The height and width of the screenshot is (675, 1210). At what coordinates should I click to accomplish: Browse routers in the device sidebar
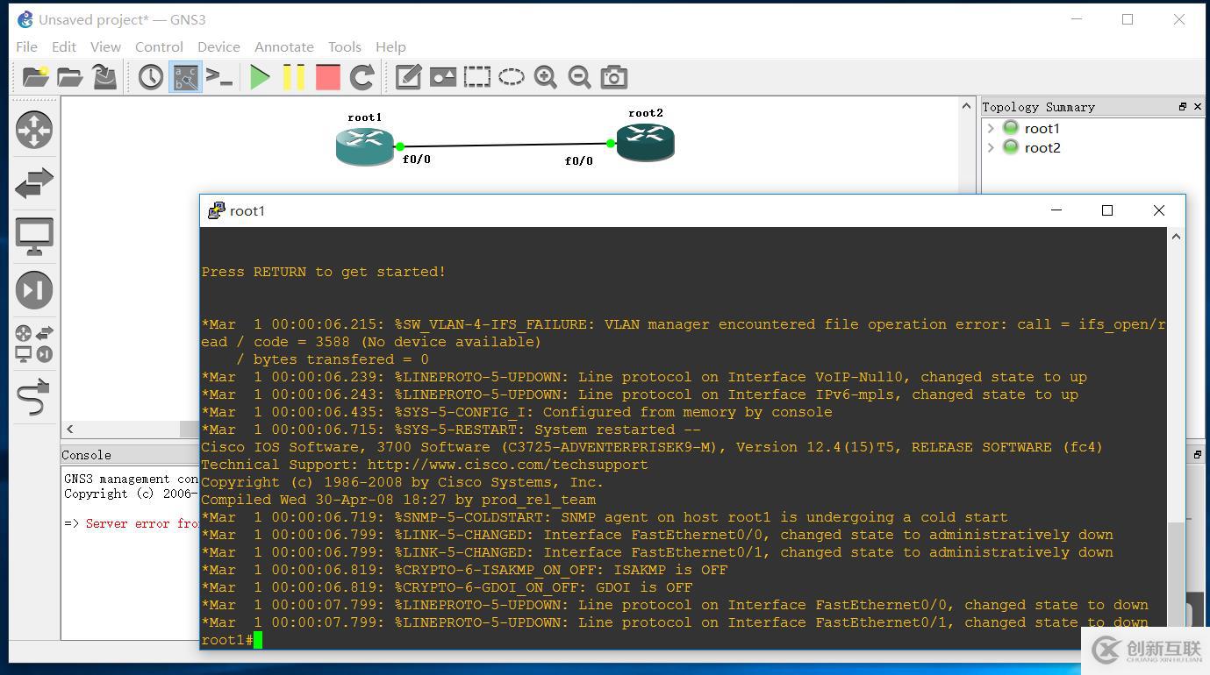click(34, 130)
